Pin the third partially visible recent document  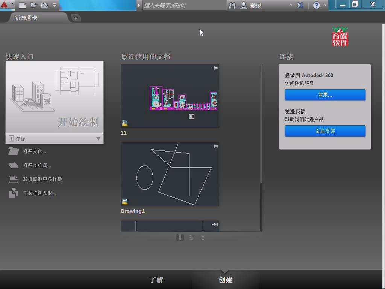[215, 224]
